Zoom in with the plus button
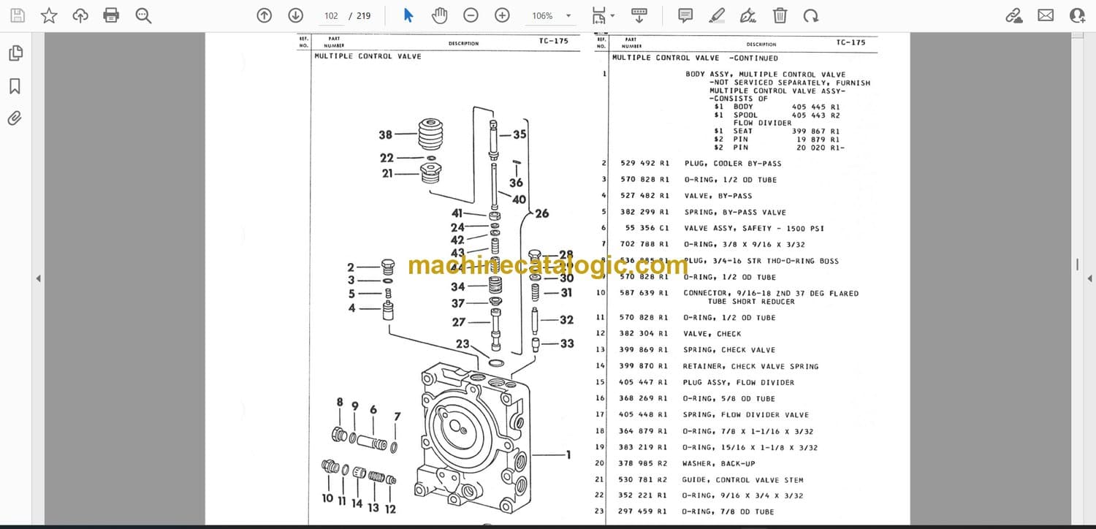 pos(502,15)
